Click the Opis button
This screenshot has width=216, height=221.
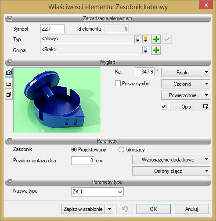(x=190, y=107)
